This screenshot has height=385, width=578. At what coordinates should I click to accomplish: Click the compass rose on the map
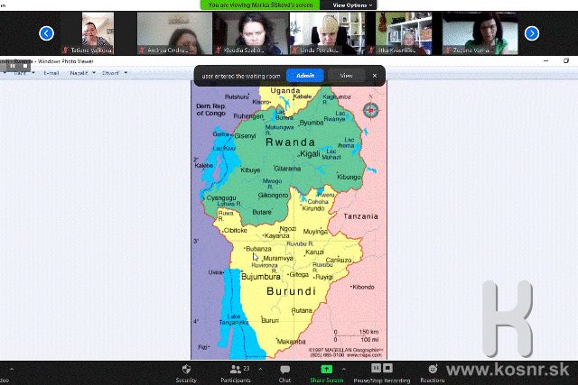point(370,110)
